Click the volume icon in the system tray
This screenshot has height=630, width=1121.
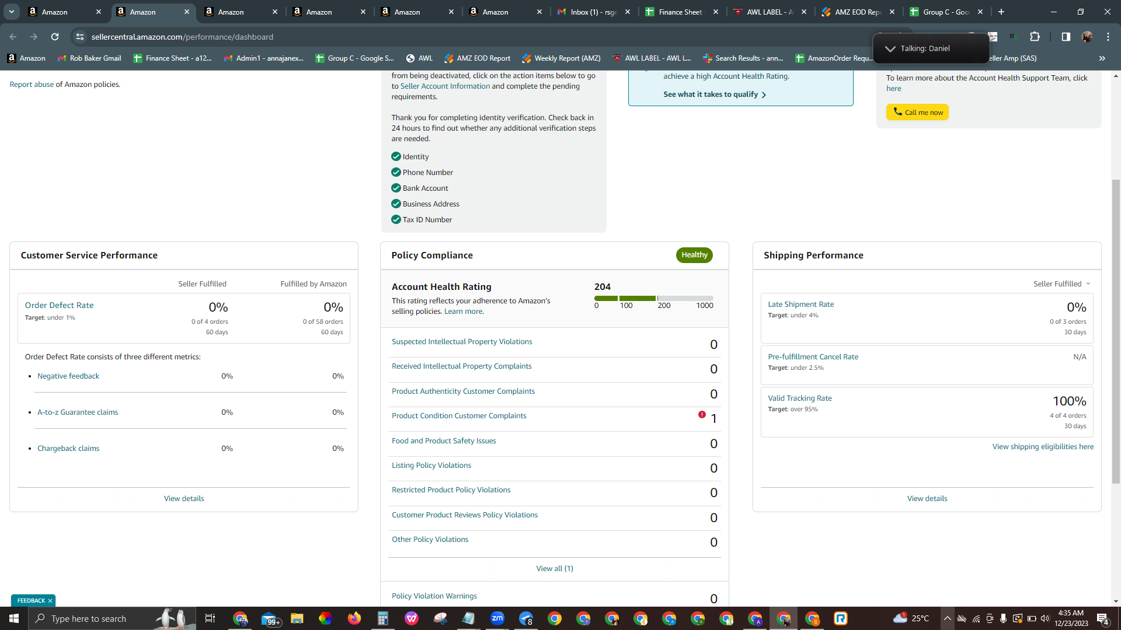tap(1045, 618)
